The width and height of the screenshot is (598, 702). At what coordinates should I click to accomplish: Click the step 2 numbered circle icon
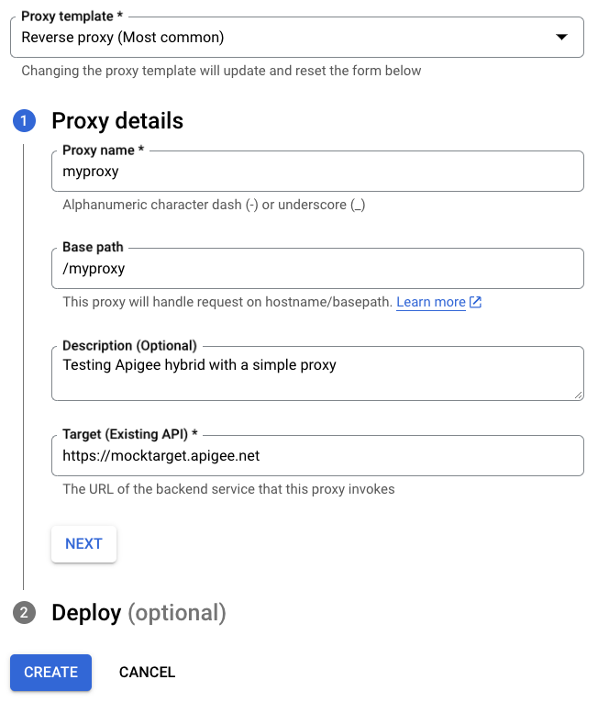click(x=24, y=613)
